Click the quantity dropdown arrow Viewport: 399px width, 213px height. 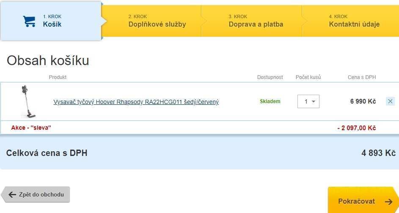[314, 101]
